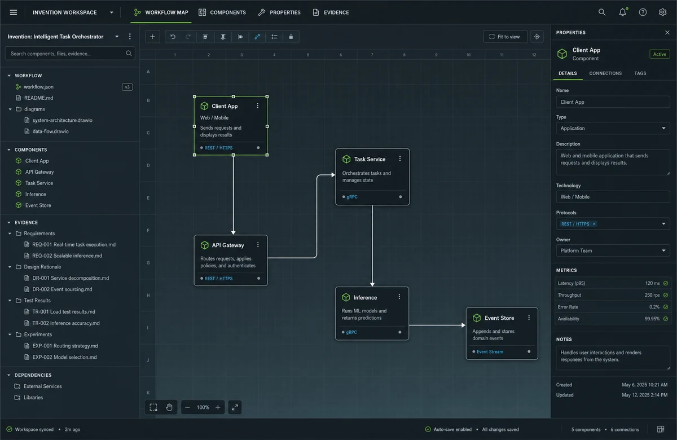The width and height of the screenshot is (677, 440).
Task: Click the Technology field Web / Mobile
Action: click(613, 197)
